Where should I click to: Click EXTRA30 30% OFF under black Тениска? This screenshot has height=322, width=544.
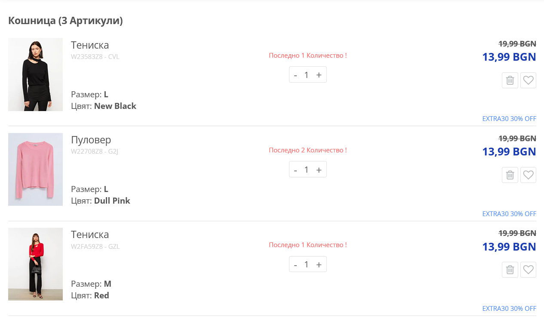(x=509, y=119)
